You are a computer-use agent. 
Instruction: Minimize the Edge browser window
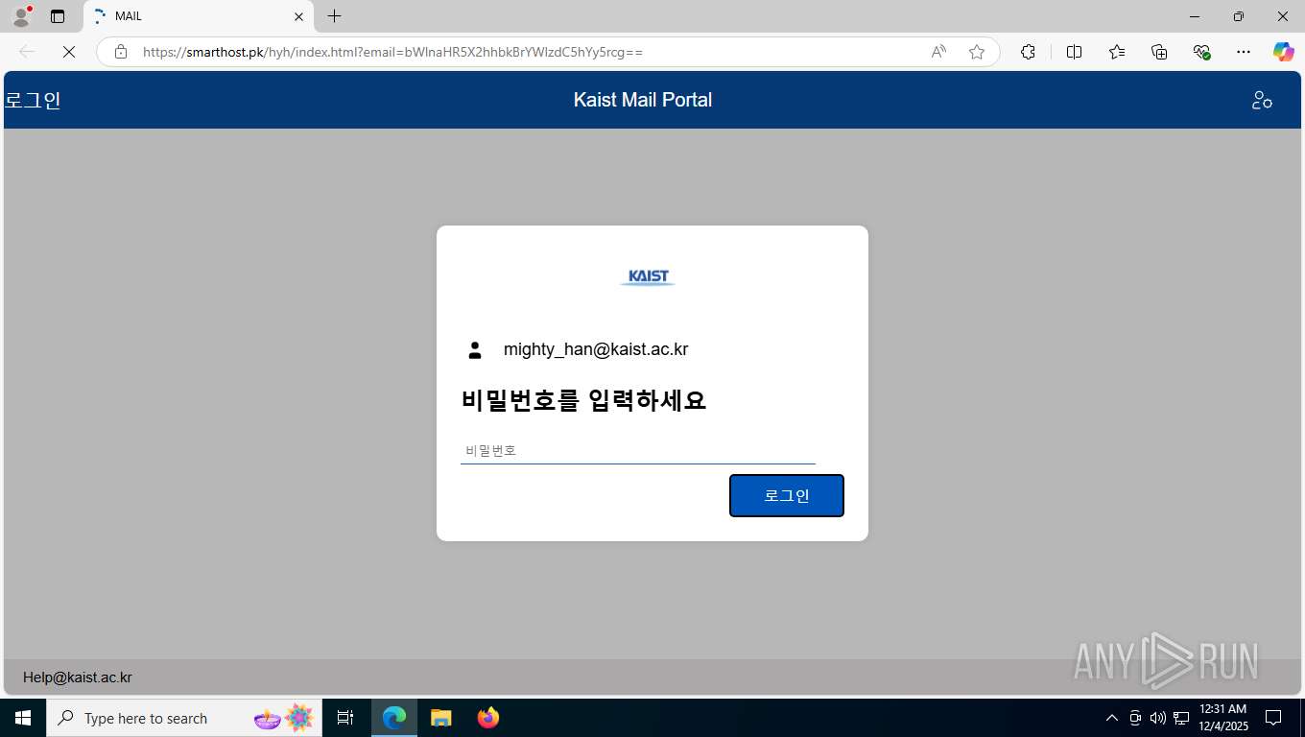coord(1195,16)
